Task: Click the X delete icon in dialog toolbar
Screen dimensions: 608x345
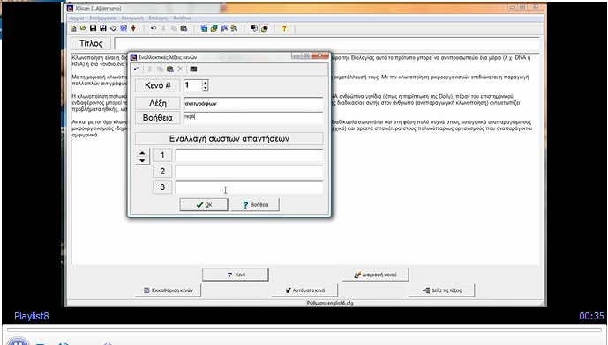Action: (x=180, y=70)
